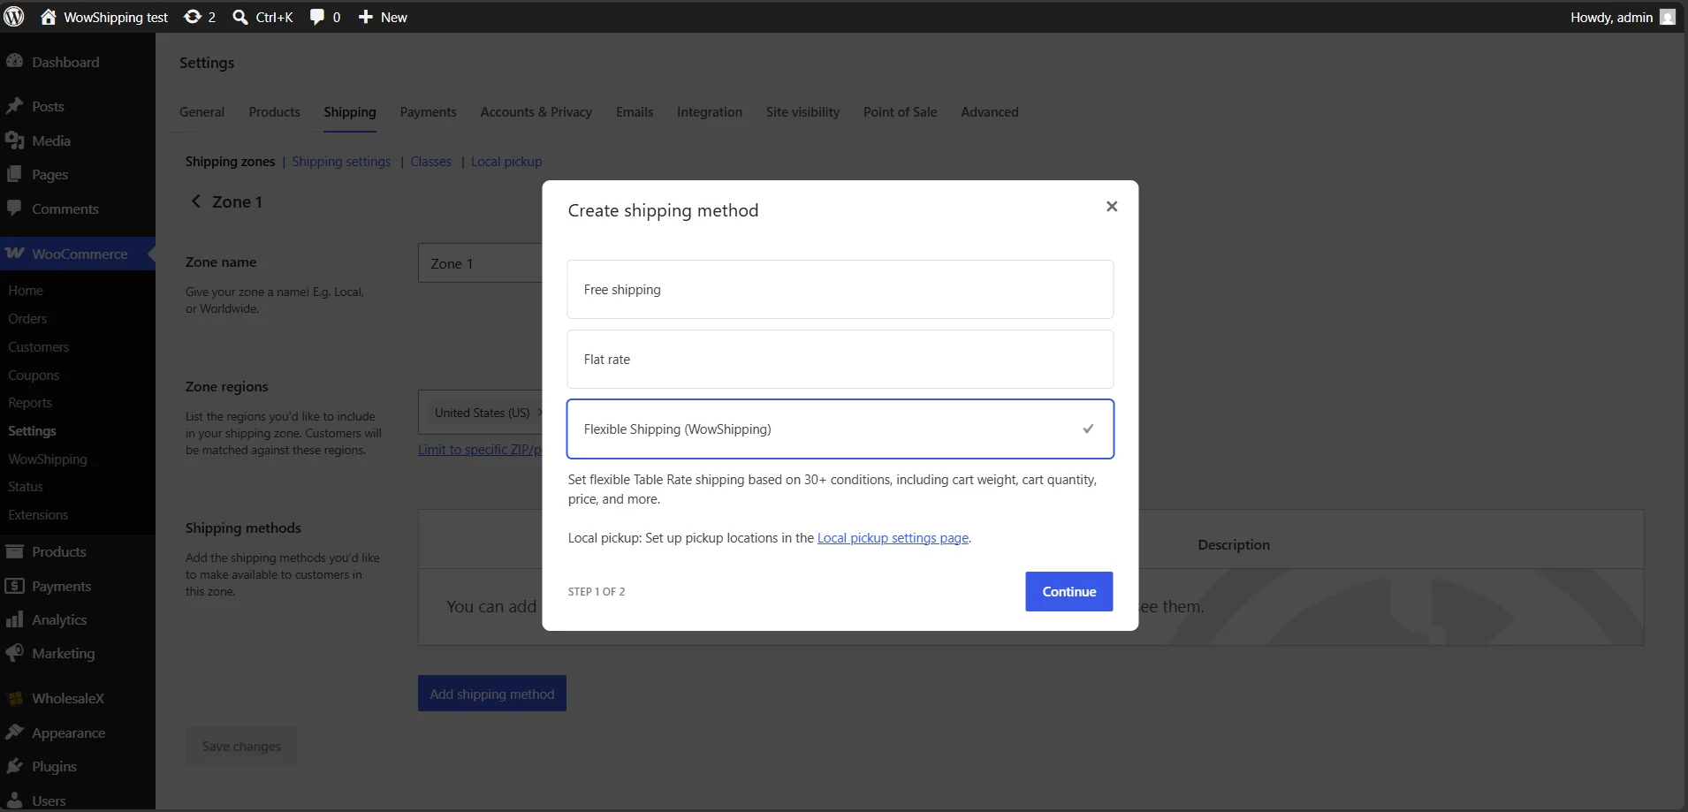Click the search Ctrl+K magnifier icon

(240, 17)
